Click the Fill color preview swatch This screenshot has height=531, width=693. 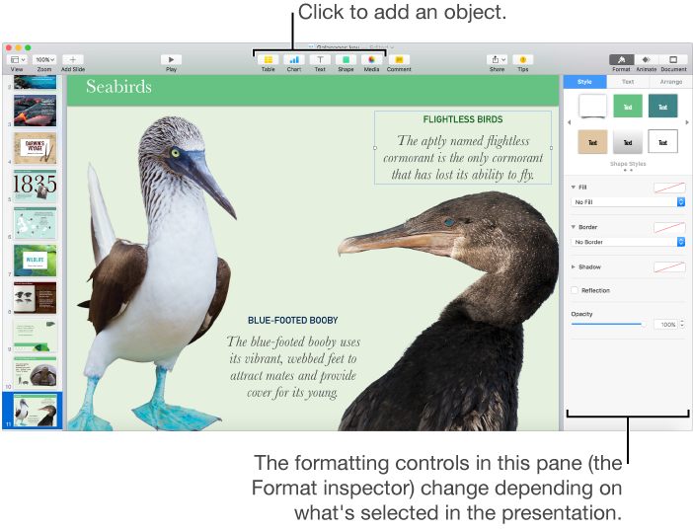[669, 188]
